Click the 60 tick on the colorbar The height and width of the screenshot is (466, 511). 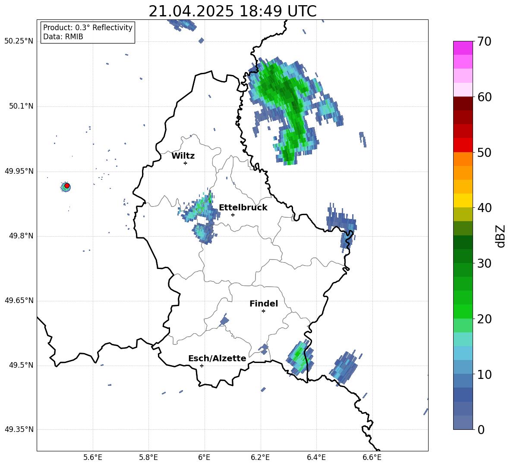coord(484,97)
